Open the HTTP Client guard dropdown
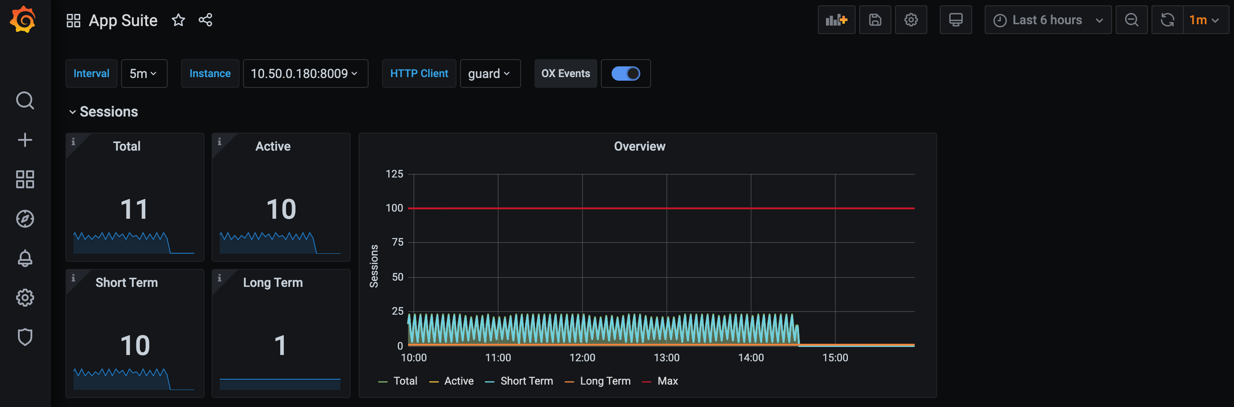Viewport: 1234px width, 407px height. point(490,73)
